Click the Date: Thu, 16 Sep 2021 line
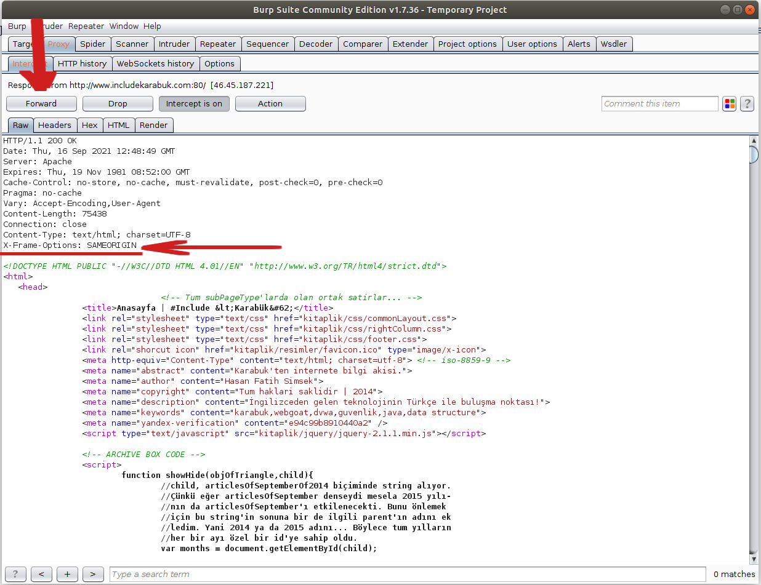Screen dimensions: 761x585 (x=89, y=151)
